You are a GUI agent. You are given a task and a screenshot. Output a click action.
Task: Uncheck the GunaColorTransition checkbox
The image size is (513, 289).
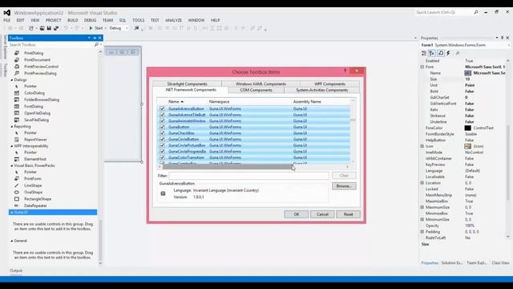(162, 157)
